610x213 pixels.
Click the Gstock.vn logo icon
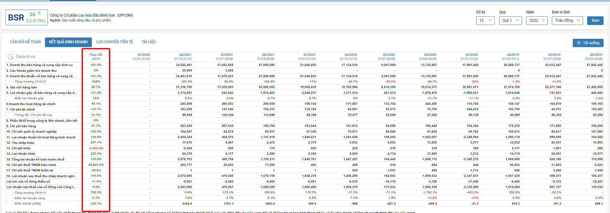[x=11, y=57]
